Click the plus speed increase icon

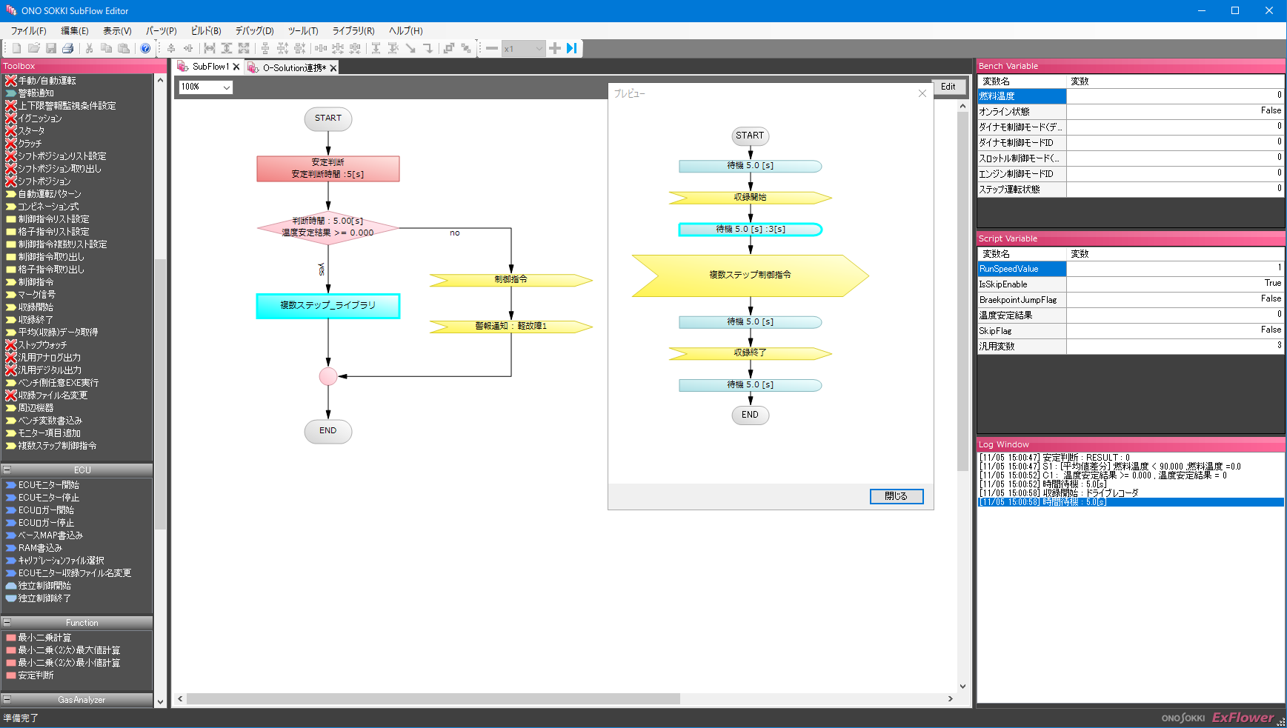555,48
